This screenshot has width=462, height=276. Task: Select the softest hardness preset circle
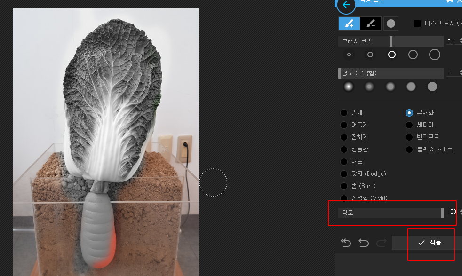349,87
